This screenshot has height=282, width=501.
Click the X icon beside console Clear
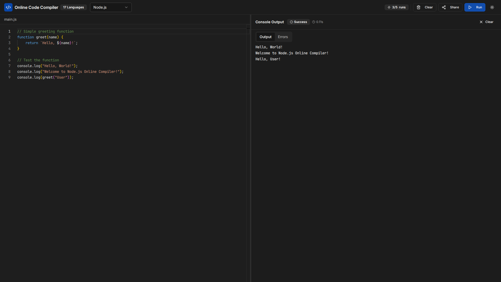pos(481,22)
